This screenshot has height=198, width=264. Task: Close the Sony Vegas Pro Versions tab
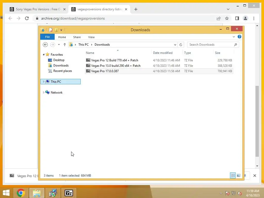point(64,9)
